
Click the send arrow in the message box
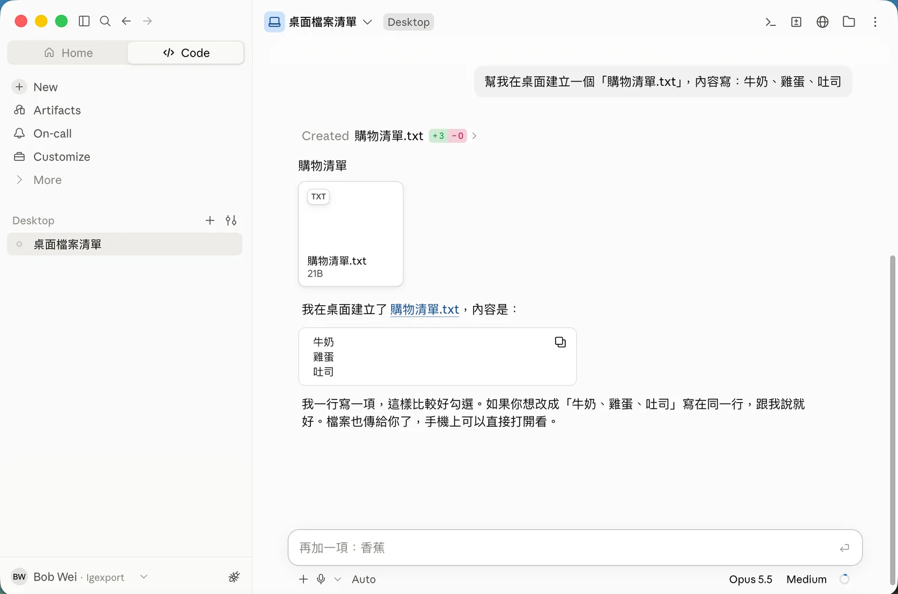[x=844, y=548]
